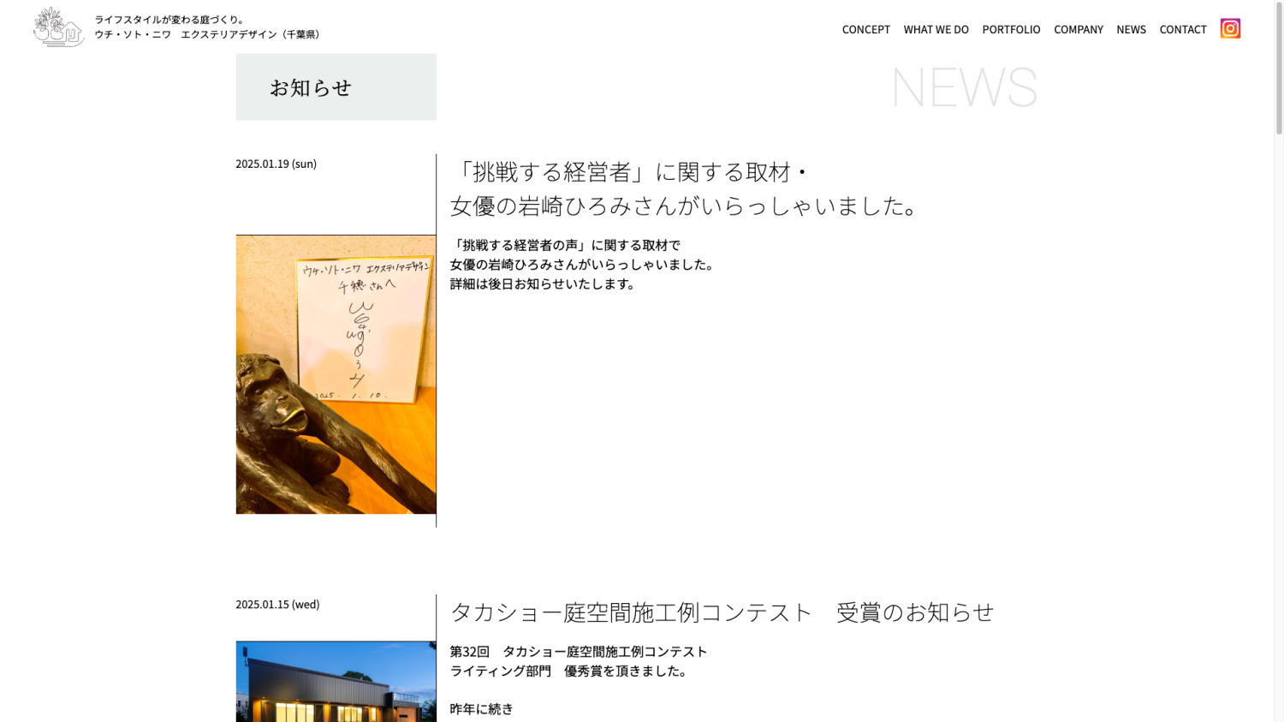This screenshot has height=722, width=1284.
Task: Open the CONCEPT menu item
Action: tap(865, 29)
